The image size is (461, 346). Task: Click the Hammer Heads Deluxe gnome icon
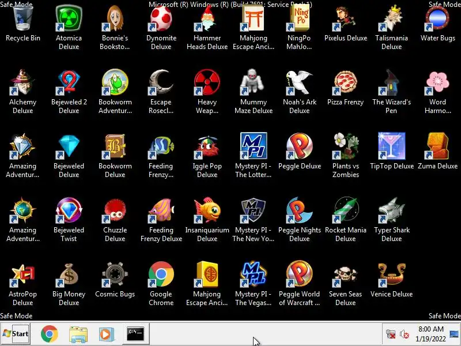[x=207, y=18]
